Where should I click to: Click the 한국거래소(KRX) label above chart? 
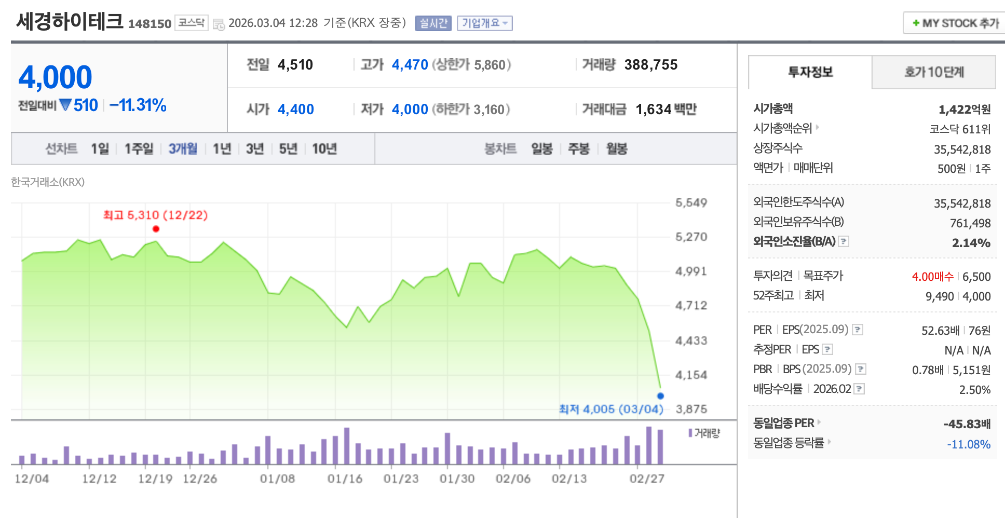tap(48, 182)
